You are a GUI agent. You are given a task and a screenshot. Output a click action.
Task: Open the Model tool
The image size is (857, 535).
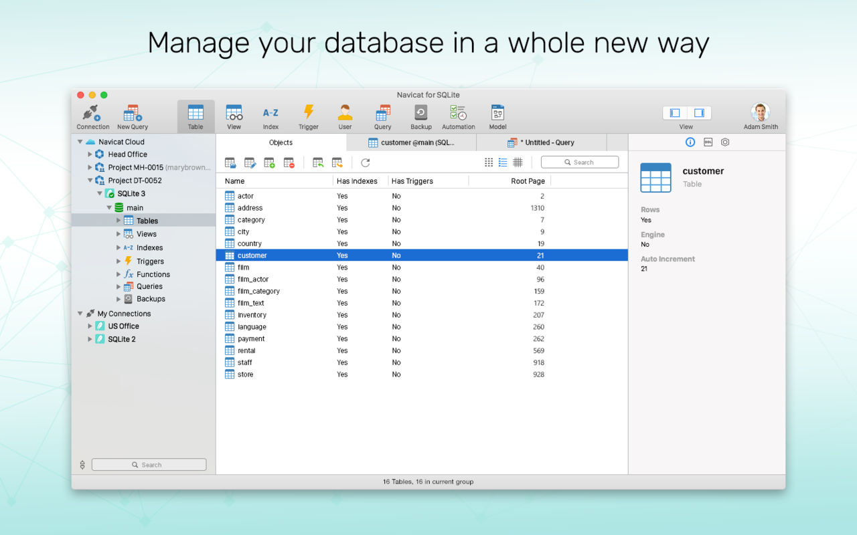[x=497, y=117]
